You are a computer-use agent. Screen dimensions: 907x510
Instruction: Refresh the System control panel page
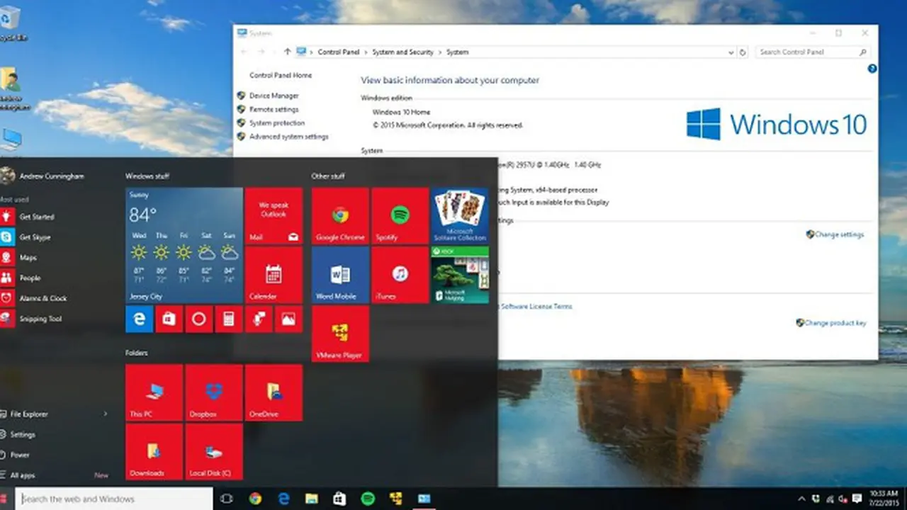(x=743, y=52)
